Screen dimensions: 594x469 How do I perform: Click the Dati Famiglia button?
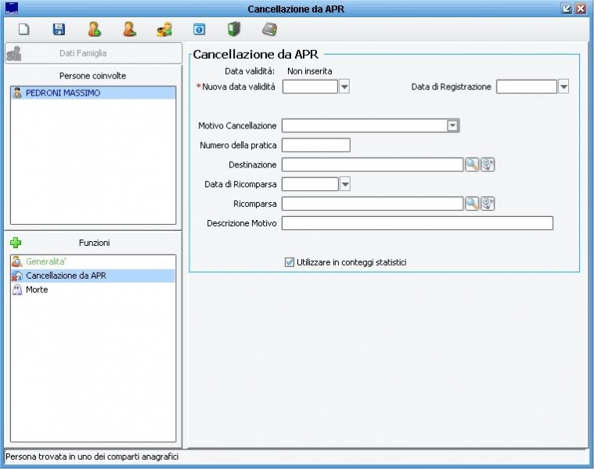(92, 53)
